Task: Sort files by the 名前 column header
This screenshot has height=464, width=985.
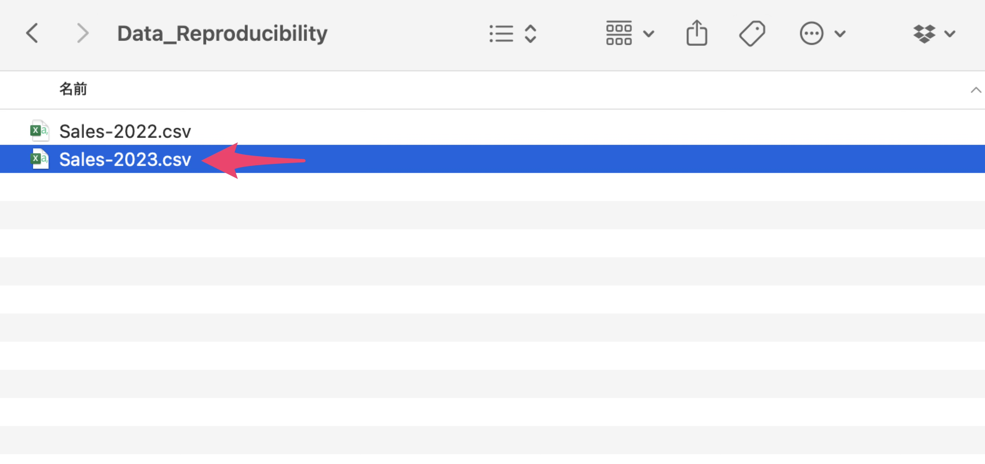Action: (x=73, y=89)
